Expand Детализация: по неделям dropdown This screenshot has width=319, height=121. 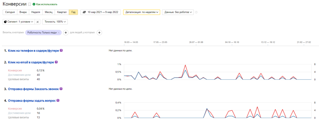pos(142,12)
